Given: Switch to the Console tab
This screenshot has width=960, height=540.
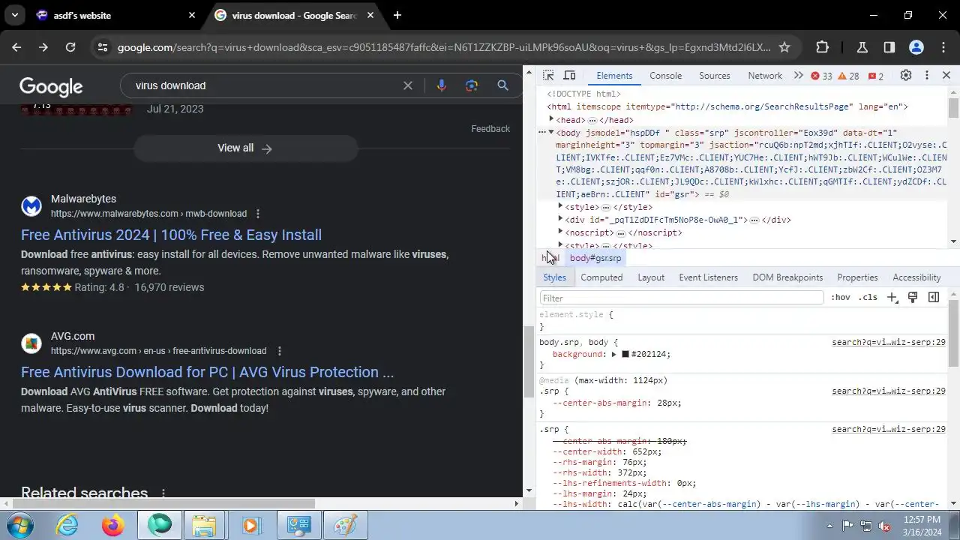Looking at the screenshot, I should coord(665,76).
